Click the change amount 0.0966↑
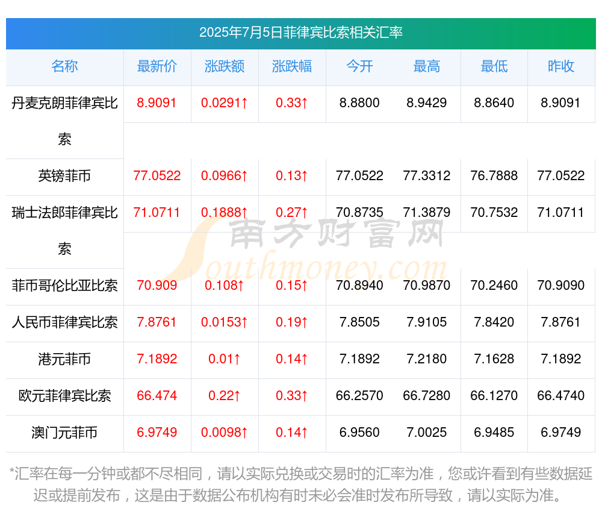Screen dimensions: 602x514 (x=224, y=176)
